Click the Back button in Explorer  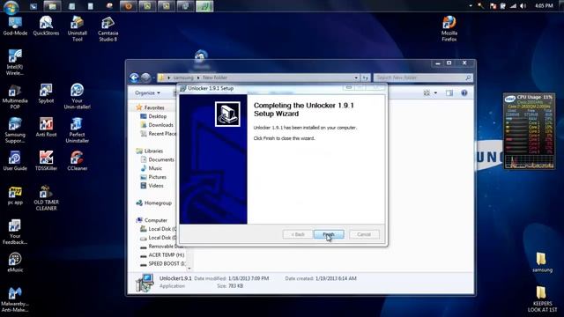(134, 77)
